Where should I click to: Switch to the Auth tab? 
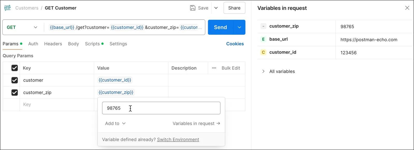[33, 44]
